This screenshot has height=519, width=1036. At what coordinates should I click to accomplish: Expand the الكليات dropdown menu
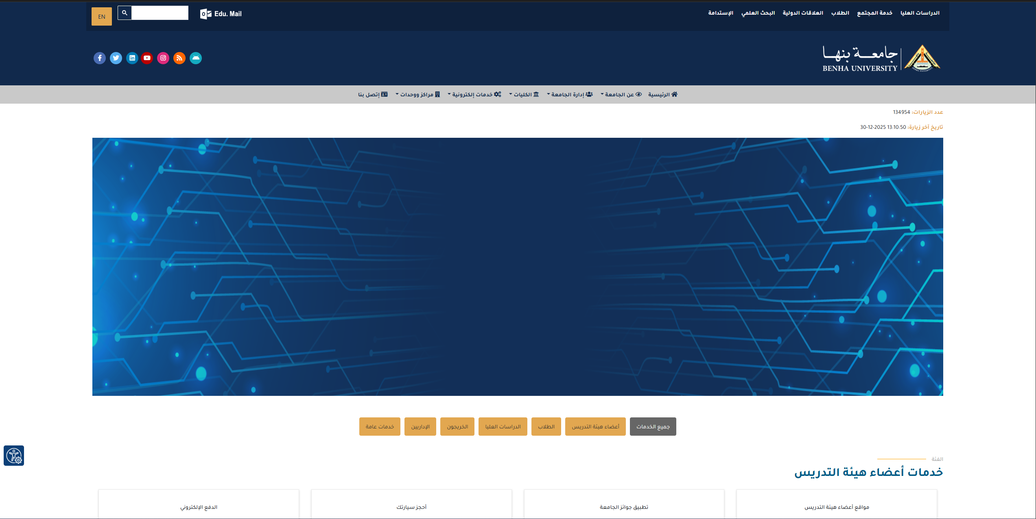coord(524,95)
